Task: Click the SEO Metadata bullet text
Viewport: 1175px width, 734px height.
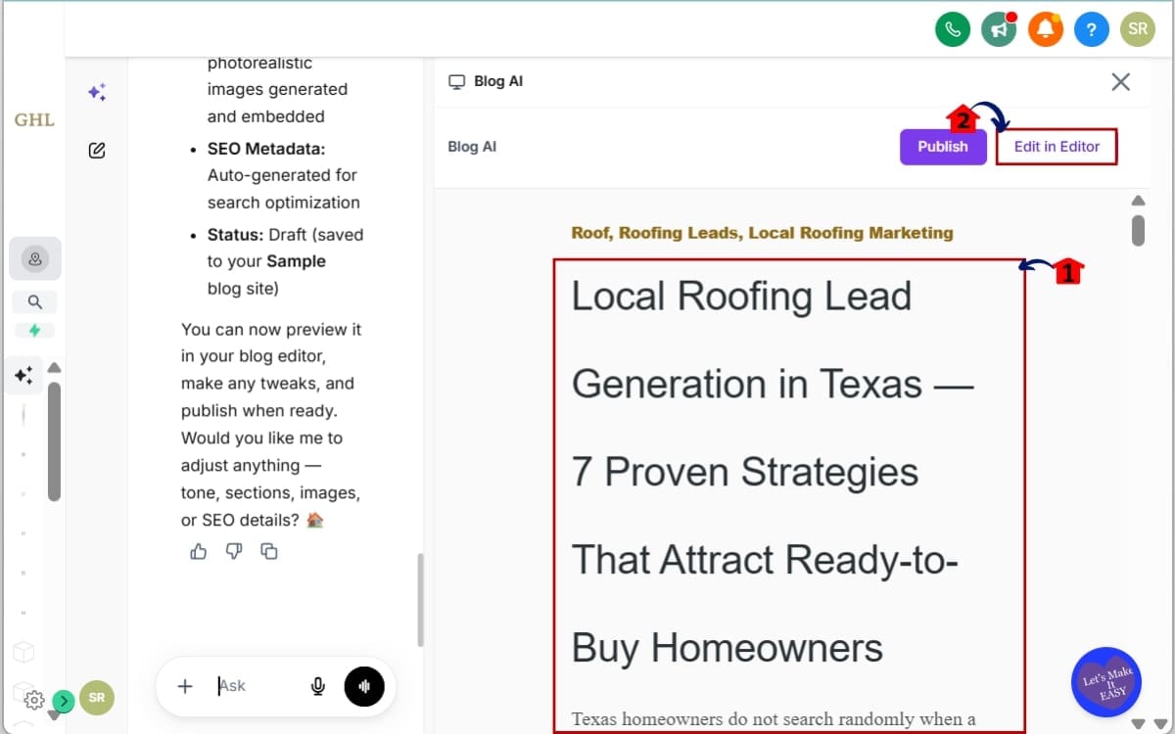Action: coord(283,175)
